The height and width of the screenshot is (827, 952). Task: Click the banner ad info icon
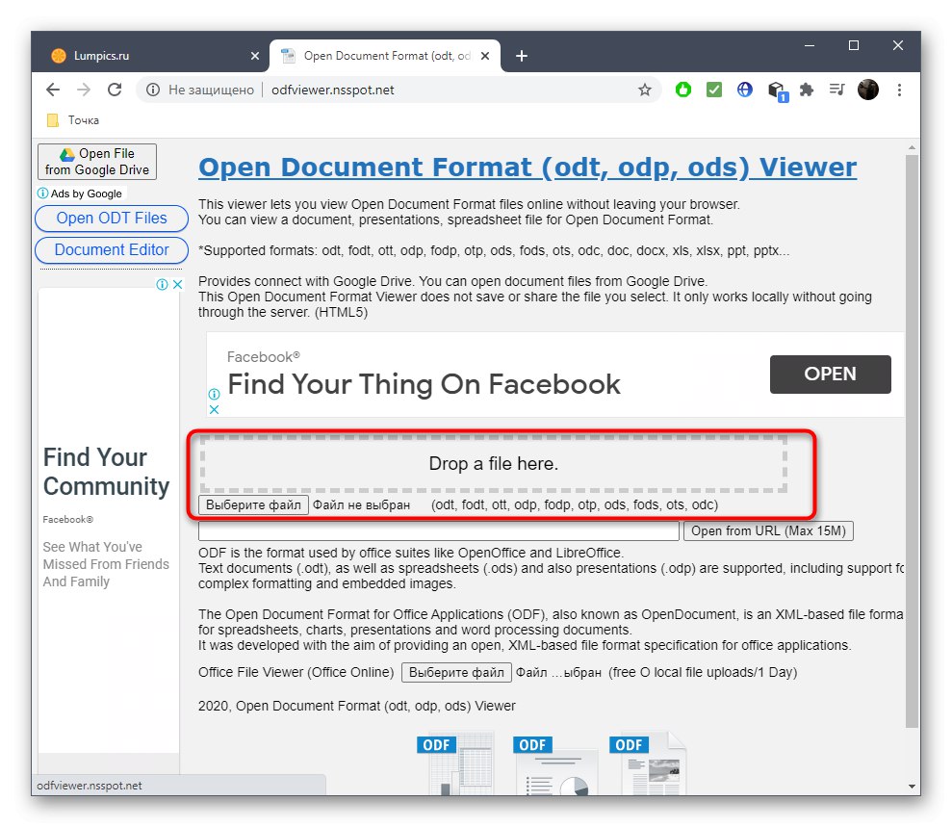(214, 394)
